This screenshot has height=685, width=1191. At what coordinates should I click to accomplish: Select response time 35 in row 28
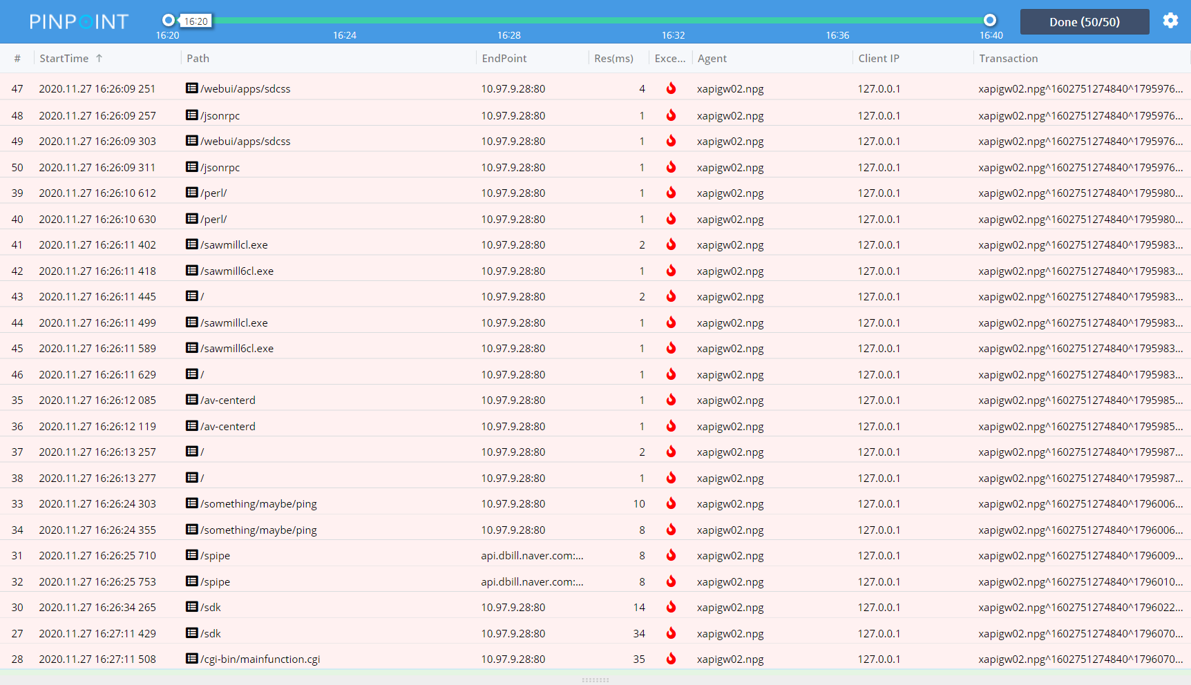[x=639, y=659]
